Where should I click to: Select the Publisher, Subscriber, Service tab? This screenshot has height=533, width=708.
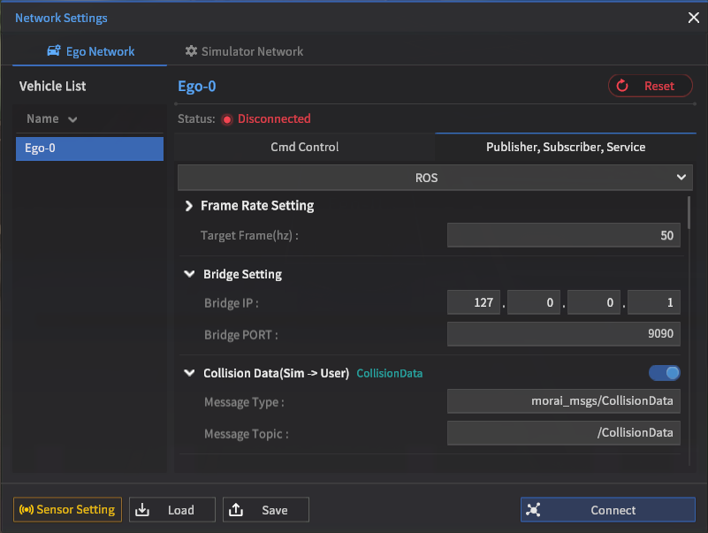(x=566, y=147)
